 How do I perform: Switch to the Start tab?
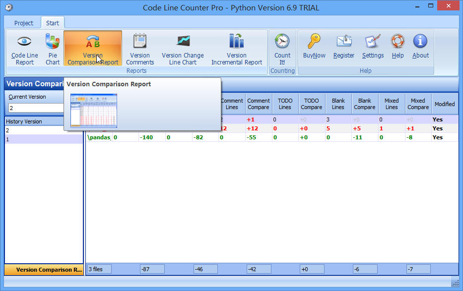[52, 23]
